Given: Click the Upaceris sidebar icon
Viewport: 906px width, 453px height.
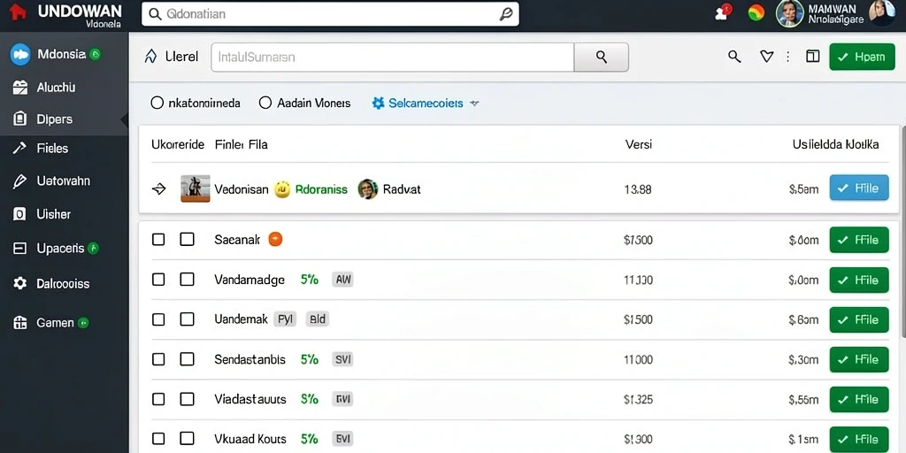Looking at the screenshot, I should coord(19,249).
